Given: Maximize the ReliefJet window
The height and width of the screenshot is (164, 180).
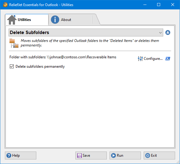Looking at the screenshot, I should (159, 5).
